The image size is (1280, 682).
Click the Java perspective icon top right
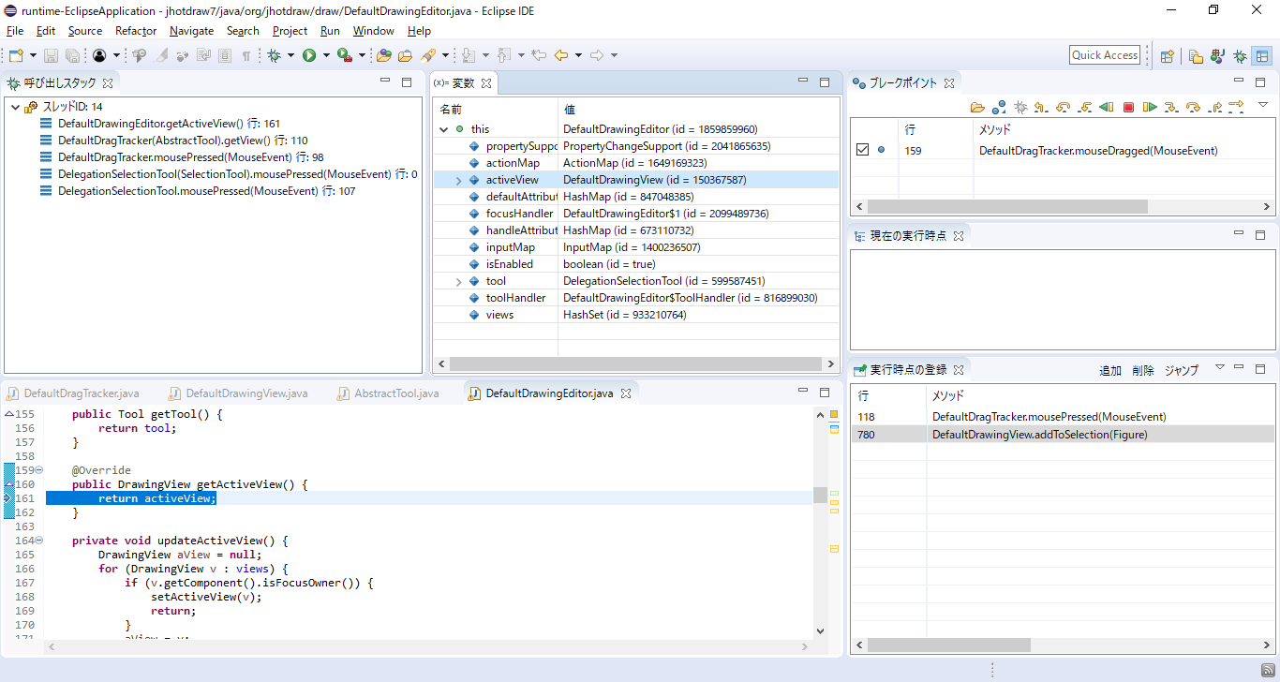click(1218, 55)
